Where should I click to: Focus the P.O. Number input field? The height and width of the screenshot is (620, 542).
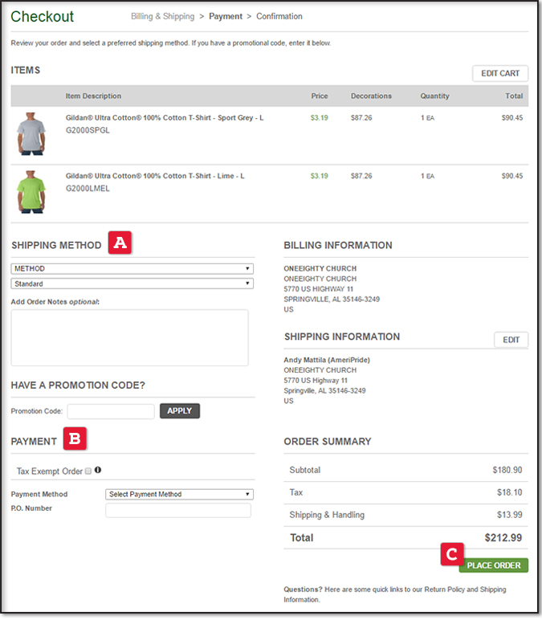pyautogui.click(x=178, y=510)
